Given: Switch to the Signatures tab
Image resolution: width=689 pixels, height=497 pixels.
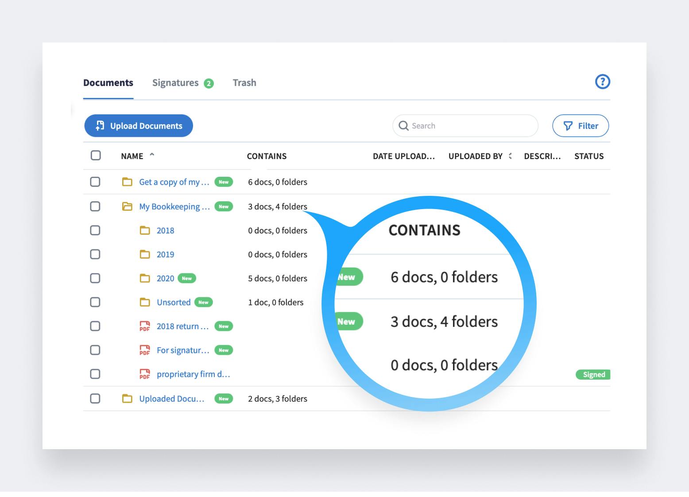Looking at the screenshot, I should click(x=175, y=83).
